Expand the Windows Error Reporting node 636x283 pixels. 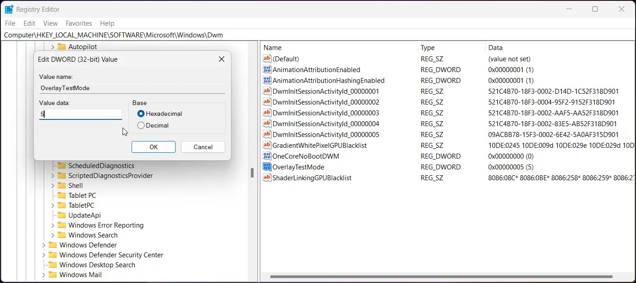click(x=53, y=225)
